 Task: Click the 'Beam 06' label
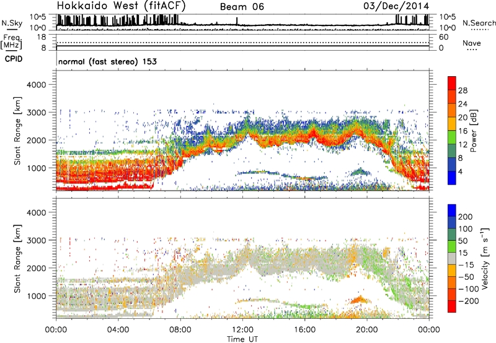[x=242, y=7]
